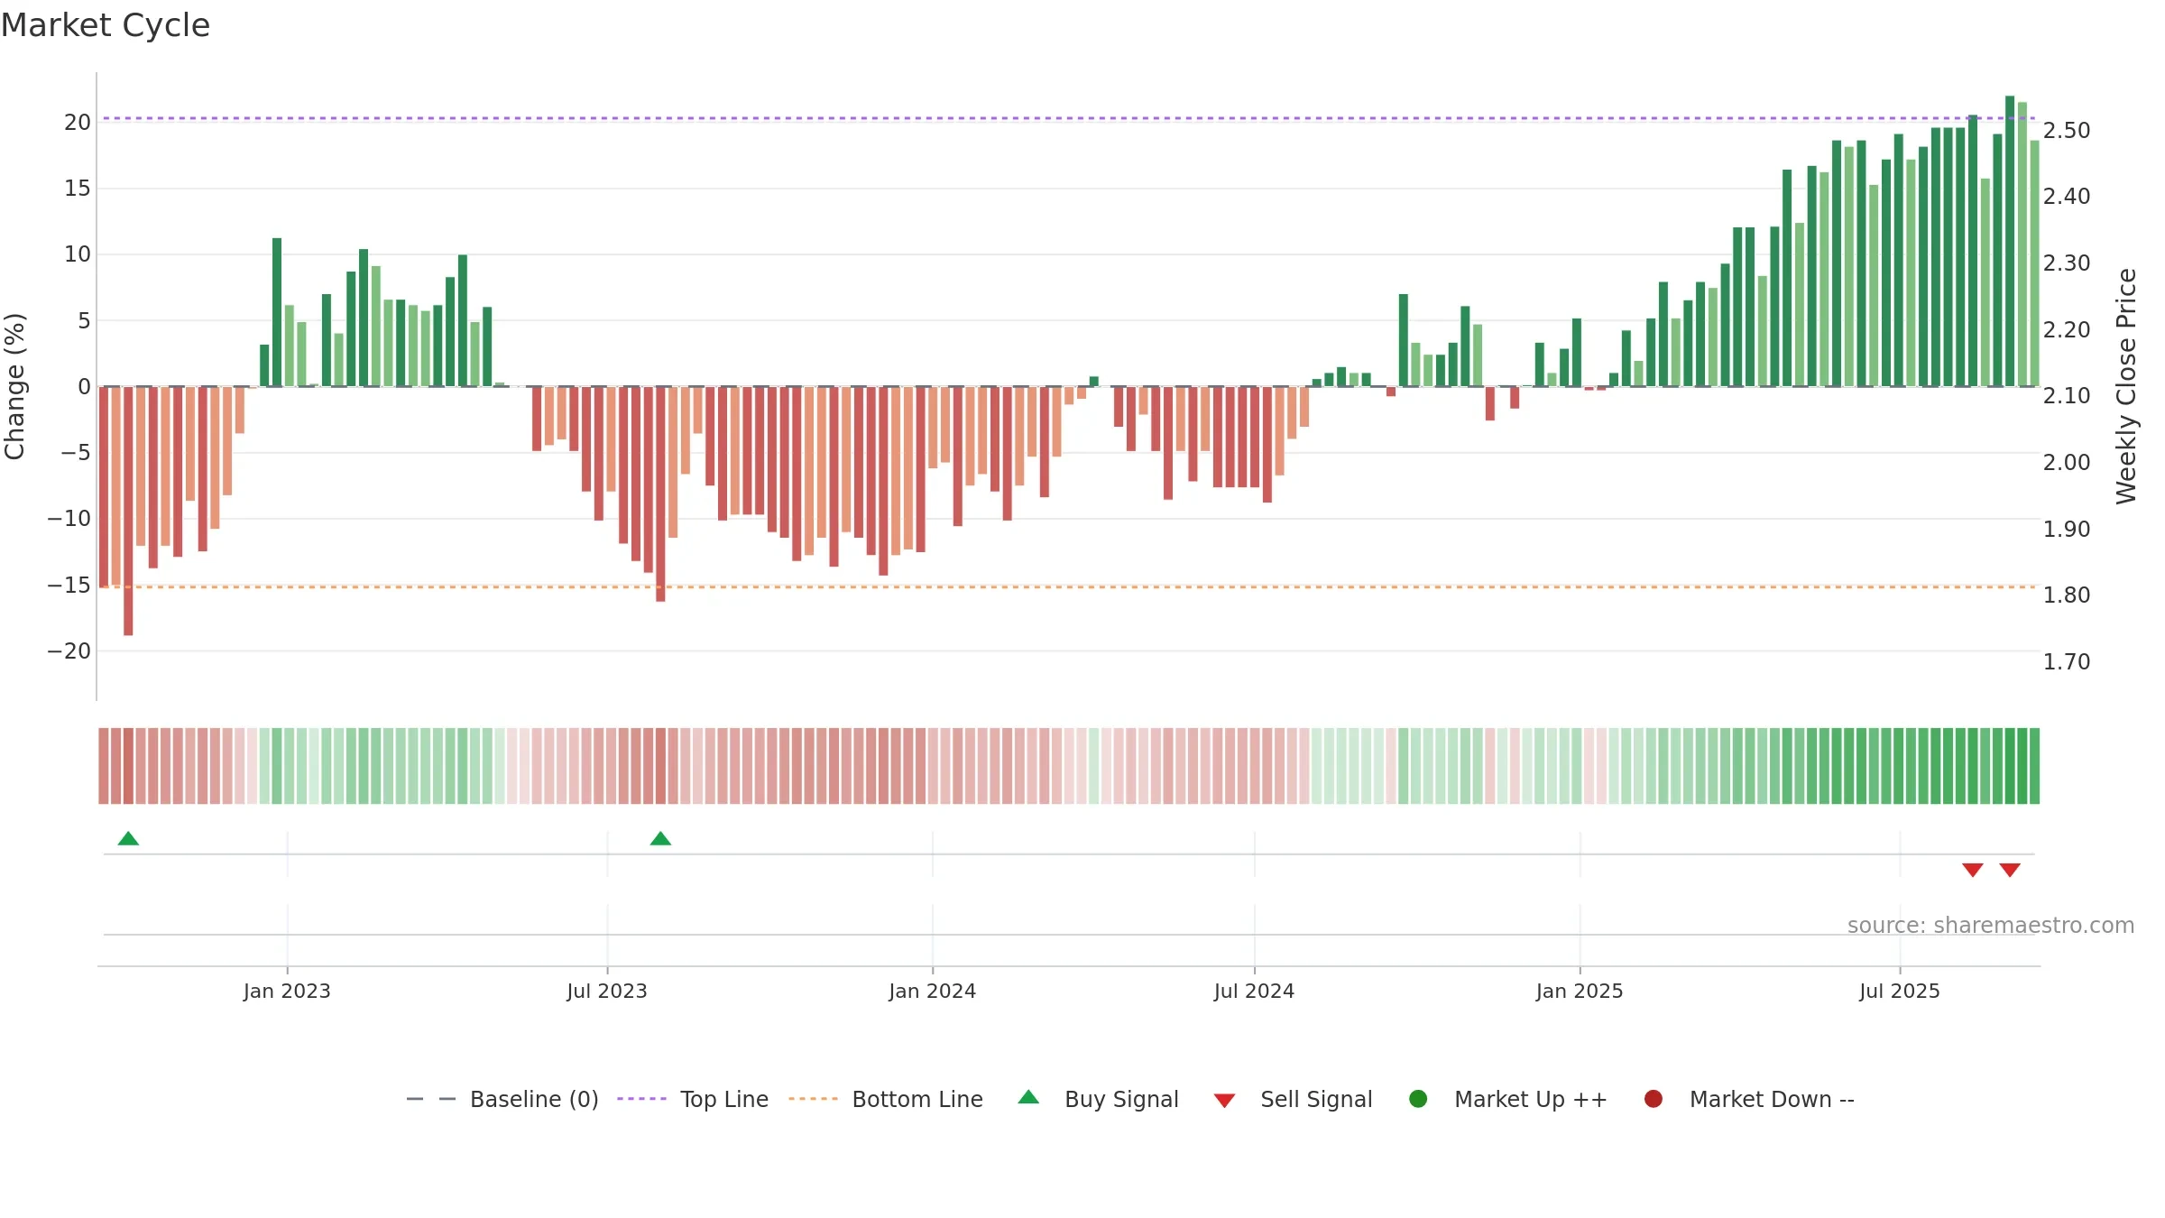
Task: Click the Buy Signal legend triangle icon
Action: pos(1028,1097)
